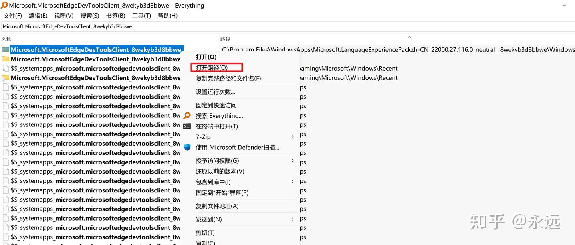Image resolution: width=575 pixels, height=245 pixels.
Task: Click the yellow folder icon on the second result row
Action: (x=5, y=59)
